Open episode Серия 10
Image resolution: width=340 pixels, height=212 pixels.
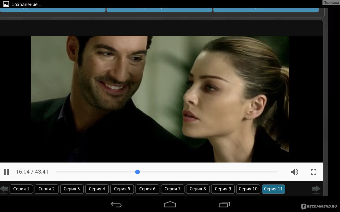pyautogui.click(x=248, y=189)
